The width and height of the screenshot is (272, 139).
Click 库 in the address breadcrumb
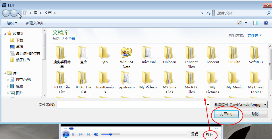36,13
